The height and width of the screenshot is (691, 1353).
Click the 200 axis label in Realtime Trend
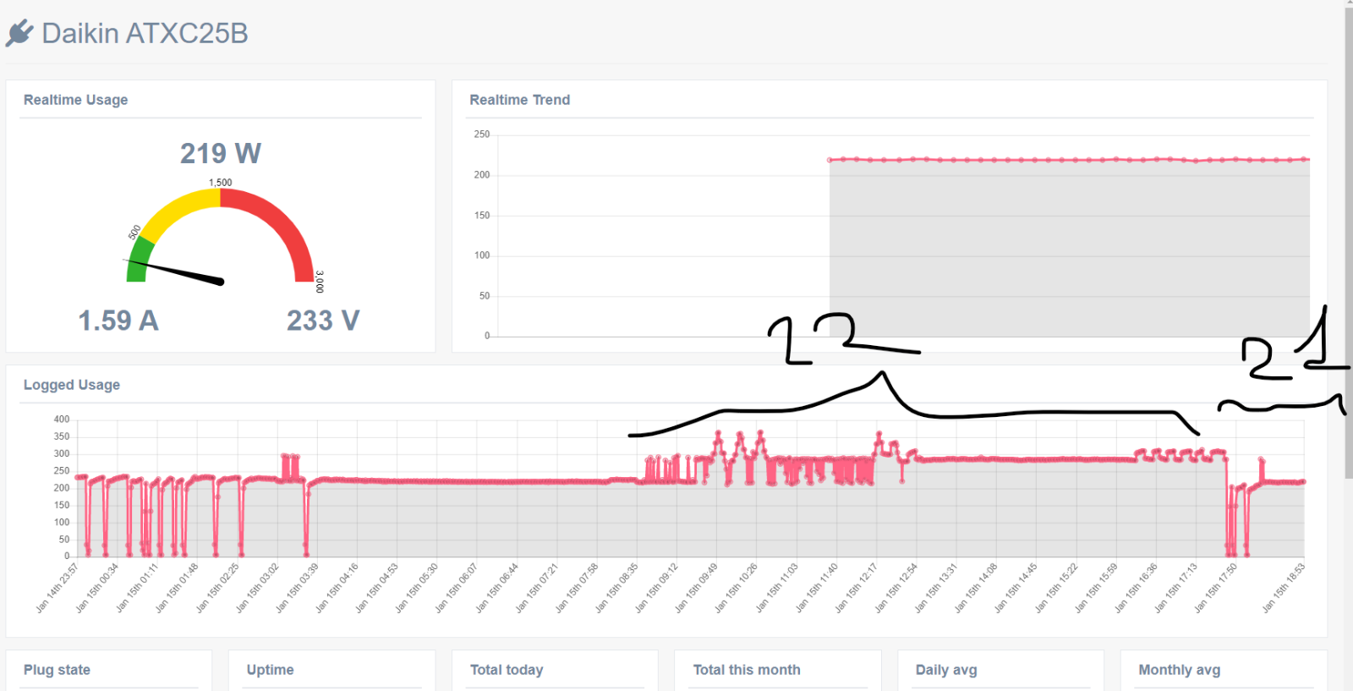coord(481,175)
